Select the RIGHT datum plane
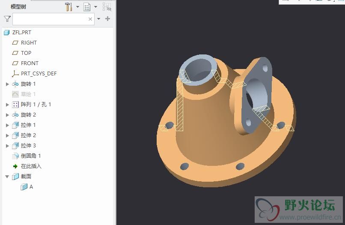 click(29, 43)
